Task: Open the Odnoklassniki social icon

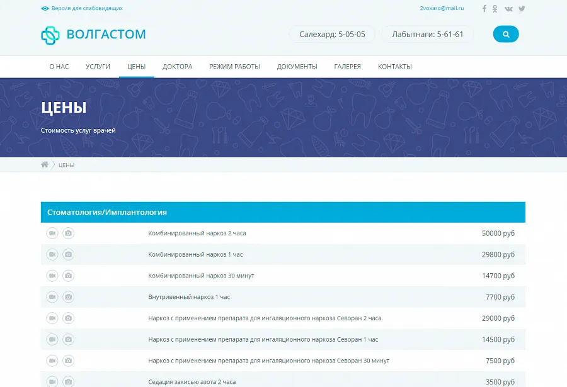Action: point(495,9)
